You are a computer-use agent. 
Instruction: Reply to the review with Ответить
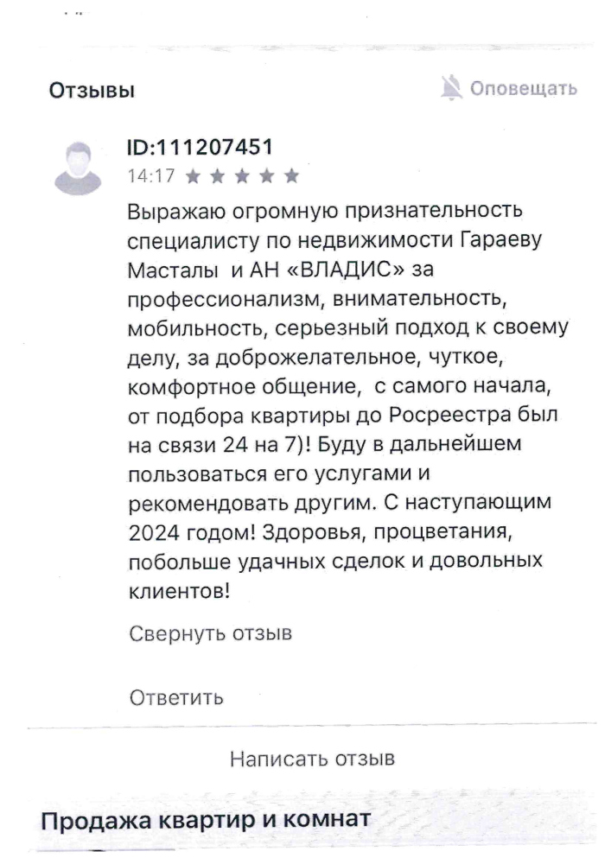(x=176, y=697)
